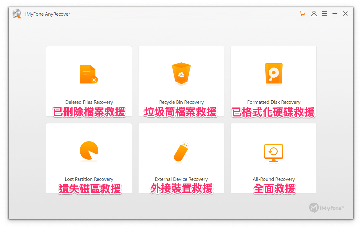Select the Recycle Bin Recovery label

pyautogui.click(x=182, y=102)
